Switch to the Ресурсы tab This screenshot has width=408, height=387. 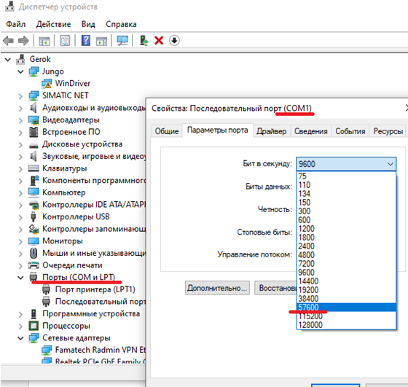(388, 131)
